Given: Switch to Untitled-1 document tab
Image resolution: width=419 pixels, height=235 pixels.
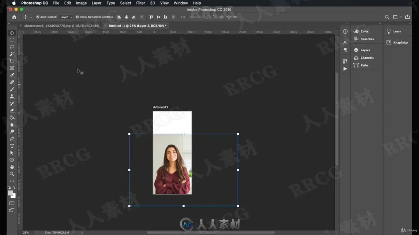Looking at the screenshot, I should pyautogui.click(x=138, y=26).
